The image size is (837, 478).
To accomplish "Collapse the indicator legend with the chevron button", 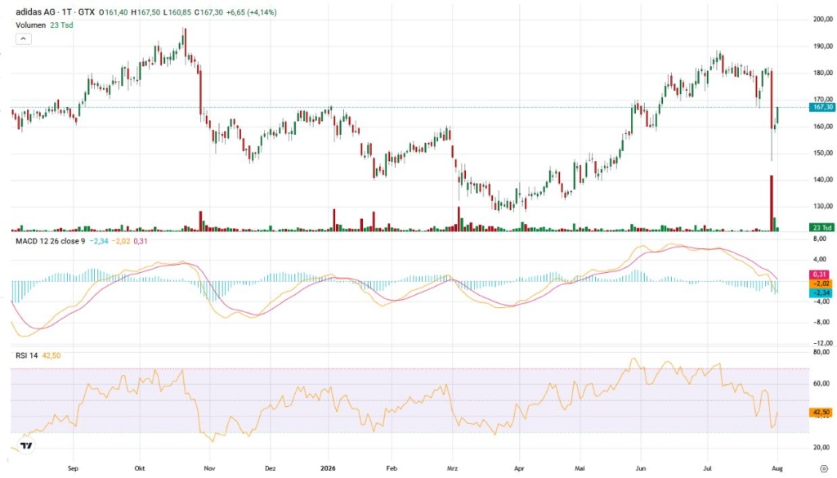I will (x=24, y=39).
